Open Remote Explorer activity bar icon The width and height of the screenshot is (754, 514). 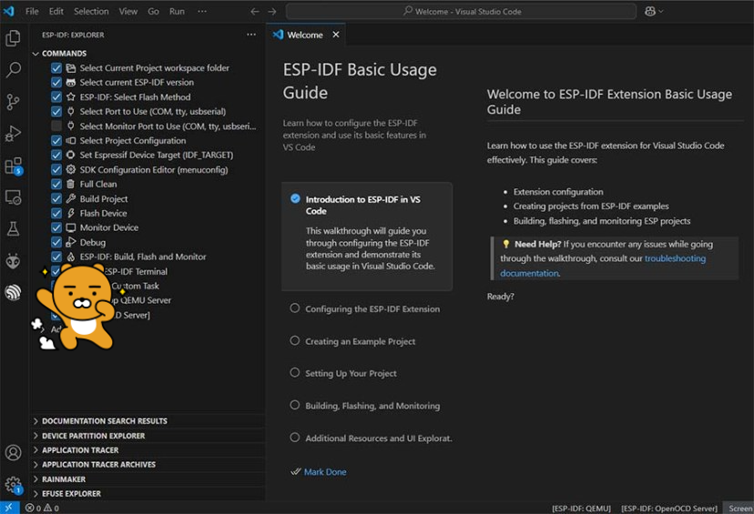point(13,197)
